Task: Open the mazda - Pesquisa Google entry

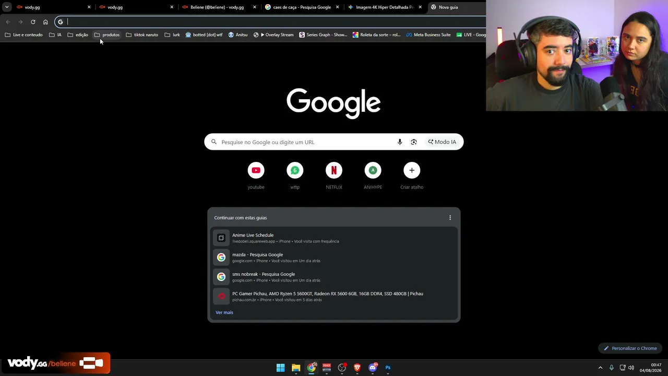Action: pyautogui.click(x=334, y=257)
